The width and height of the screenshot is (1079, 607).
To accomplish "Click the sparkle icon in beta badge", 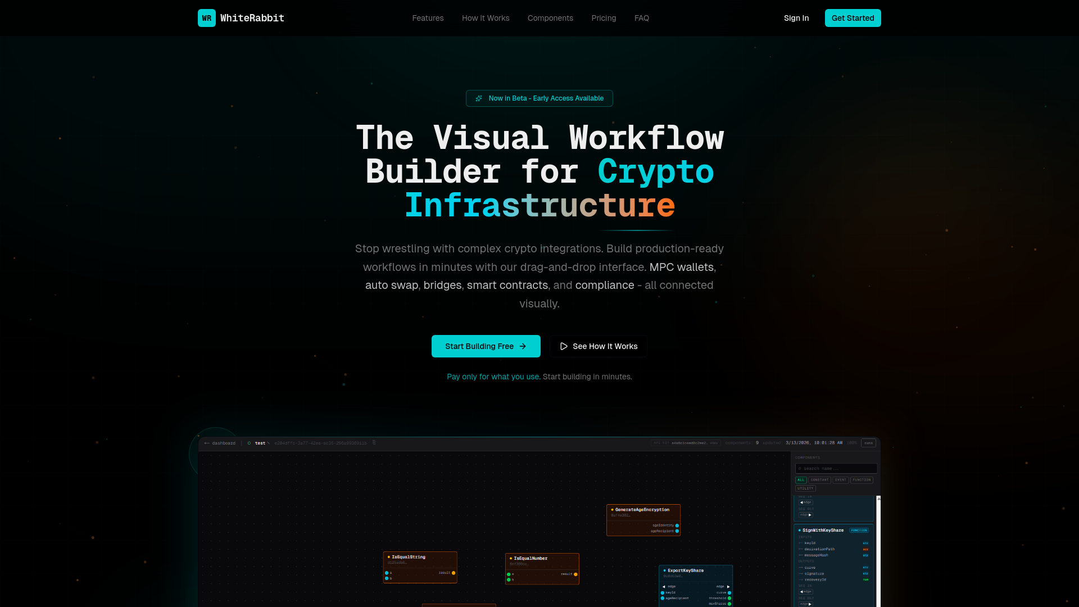I will (479, 98).
